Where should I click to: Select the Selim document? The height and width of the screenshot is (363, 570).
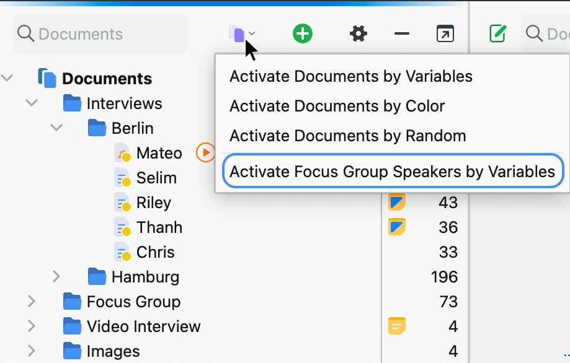[x=156, y=178]
